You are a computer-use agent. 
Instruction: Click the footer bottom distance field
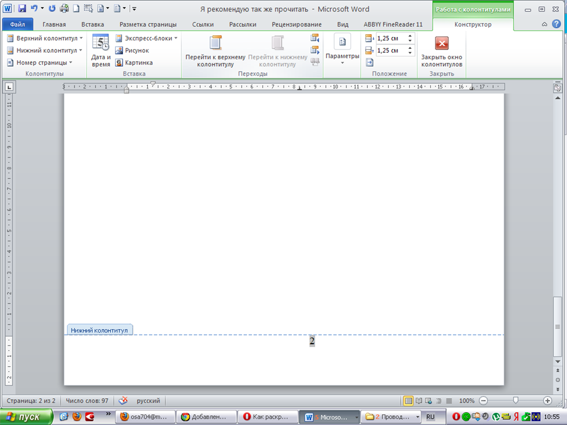[x=391, y=51]
